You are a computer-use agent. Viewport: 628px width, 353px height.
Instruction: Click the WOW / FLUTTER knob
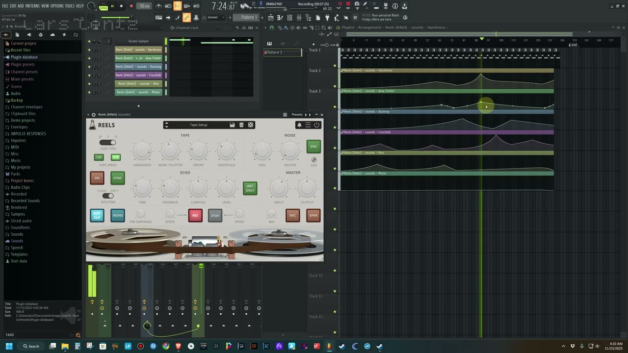click(170, 151)
